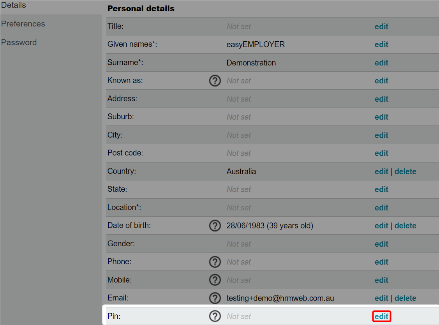
Task: Open help icon for Email
Action: (215, 298)
